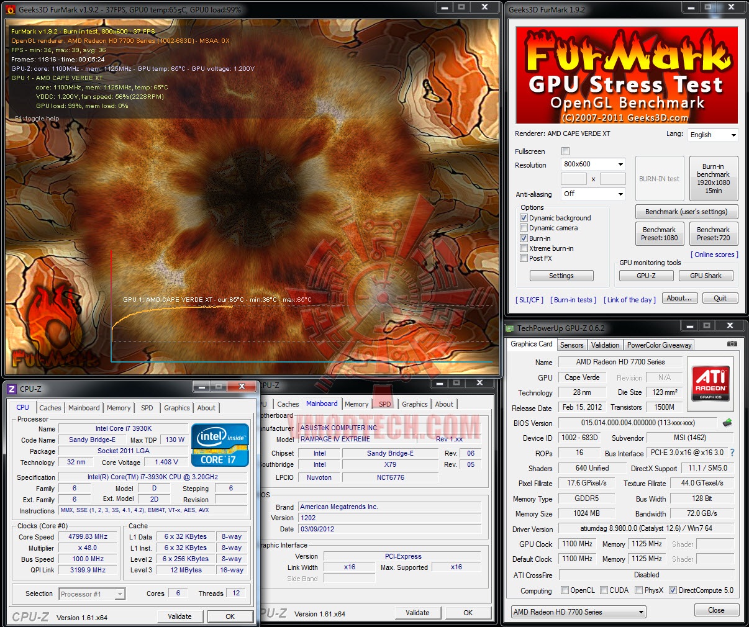Image resolution: width=749 pixels, height=627 pixels.
Task: Open the SLI/CF link
Action: tap(529, 300)
